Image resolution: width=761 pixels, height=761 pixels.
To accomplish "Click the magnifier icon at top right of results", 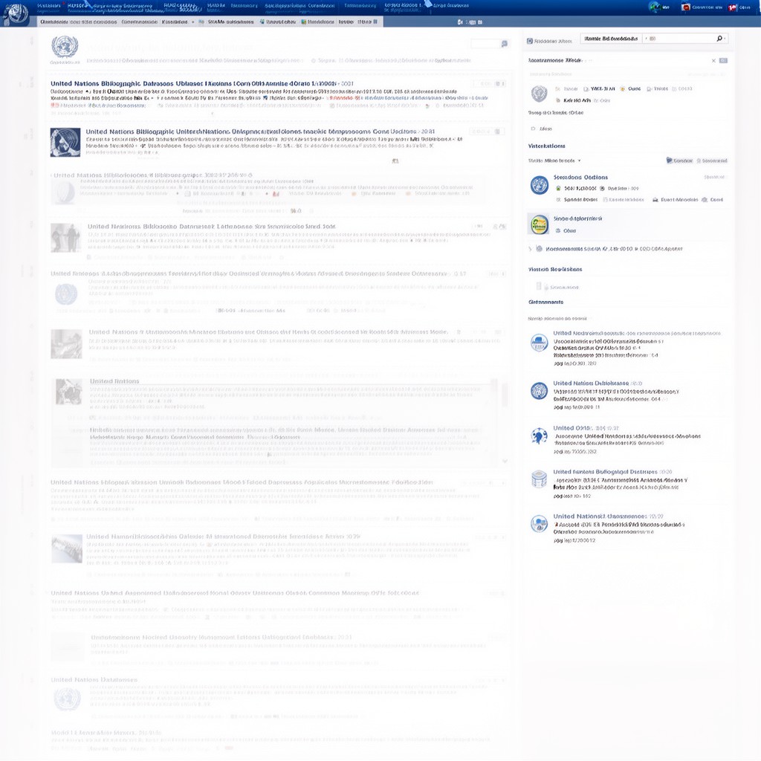I will pyautogui.click(x=505, y=44).
